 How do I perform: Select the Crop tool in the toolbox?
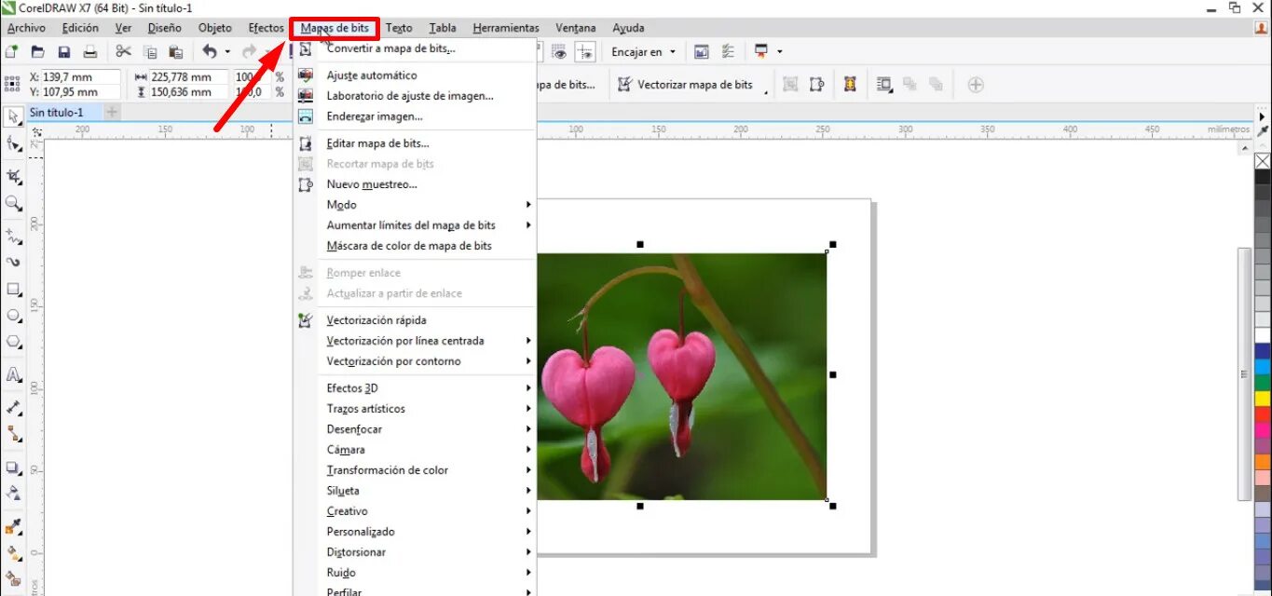[14, 176]
